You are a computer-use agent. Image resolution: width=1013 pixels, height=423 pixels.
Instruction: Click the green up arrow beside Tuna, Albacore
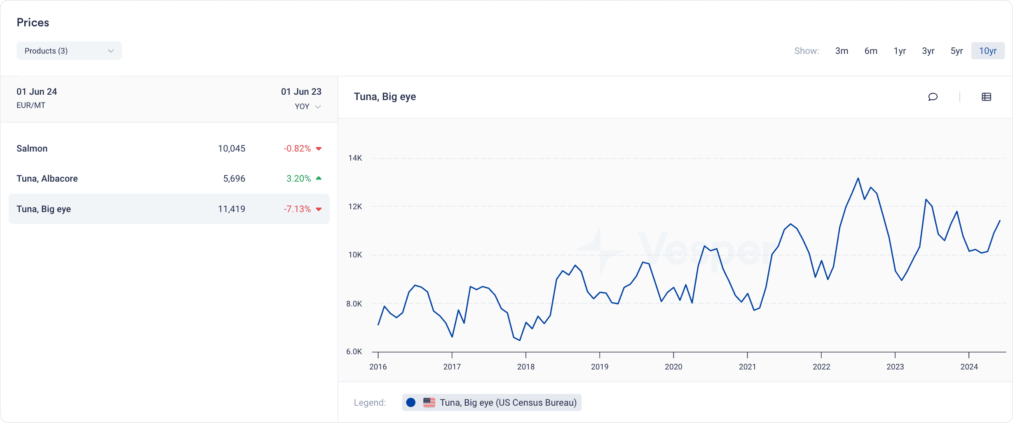pyautogui.click(x=319, y=178)
